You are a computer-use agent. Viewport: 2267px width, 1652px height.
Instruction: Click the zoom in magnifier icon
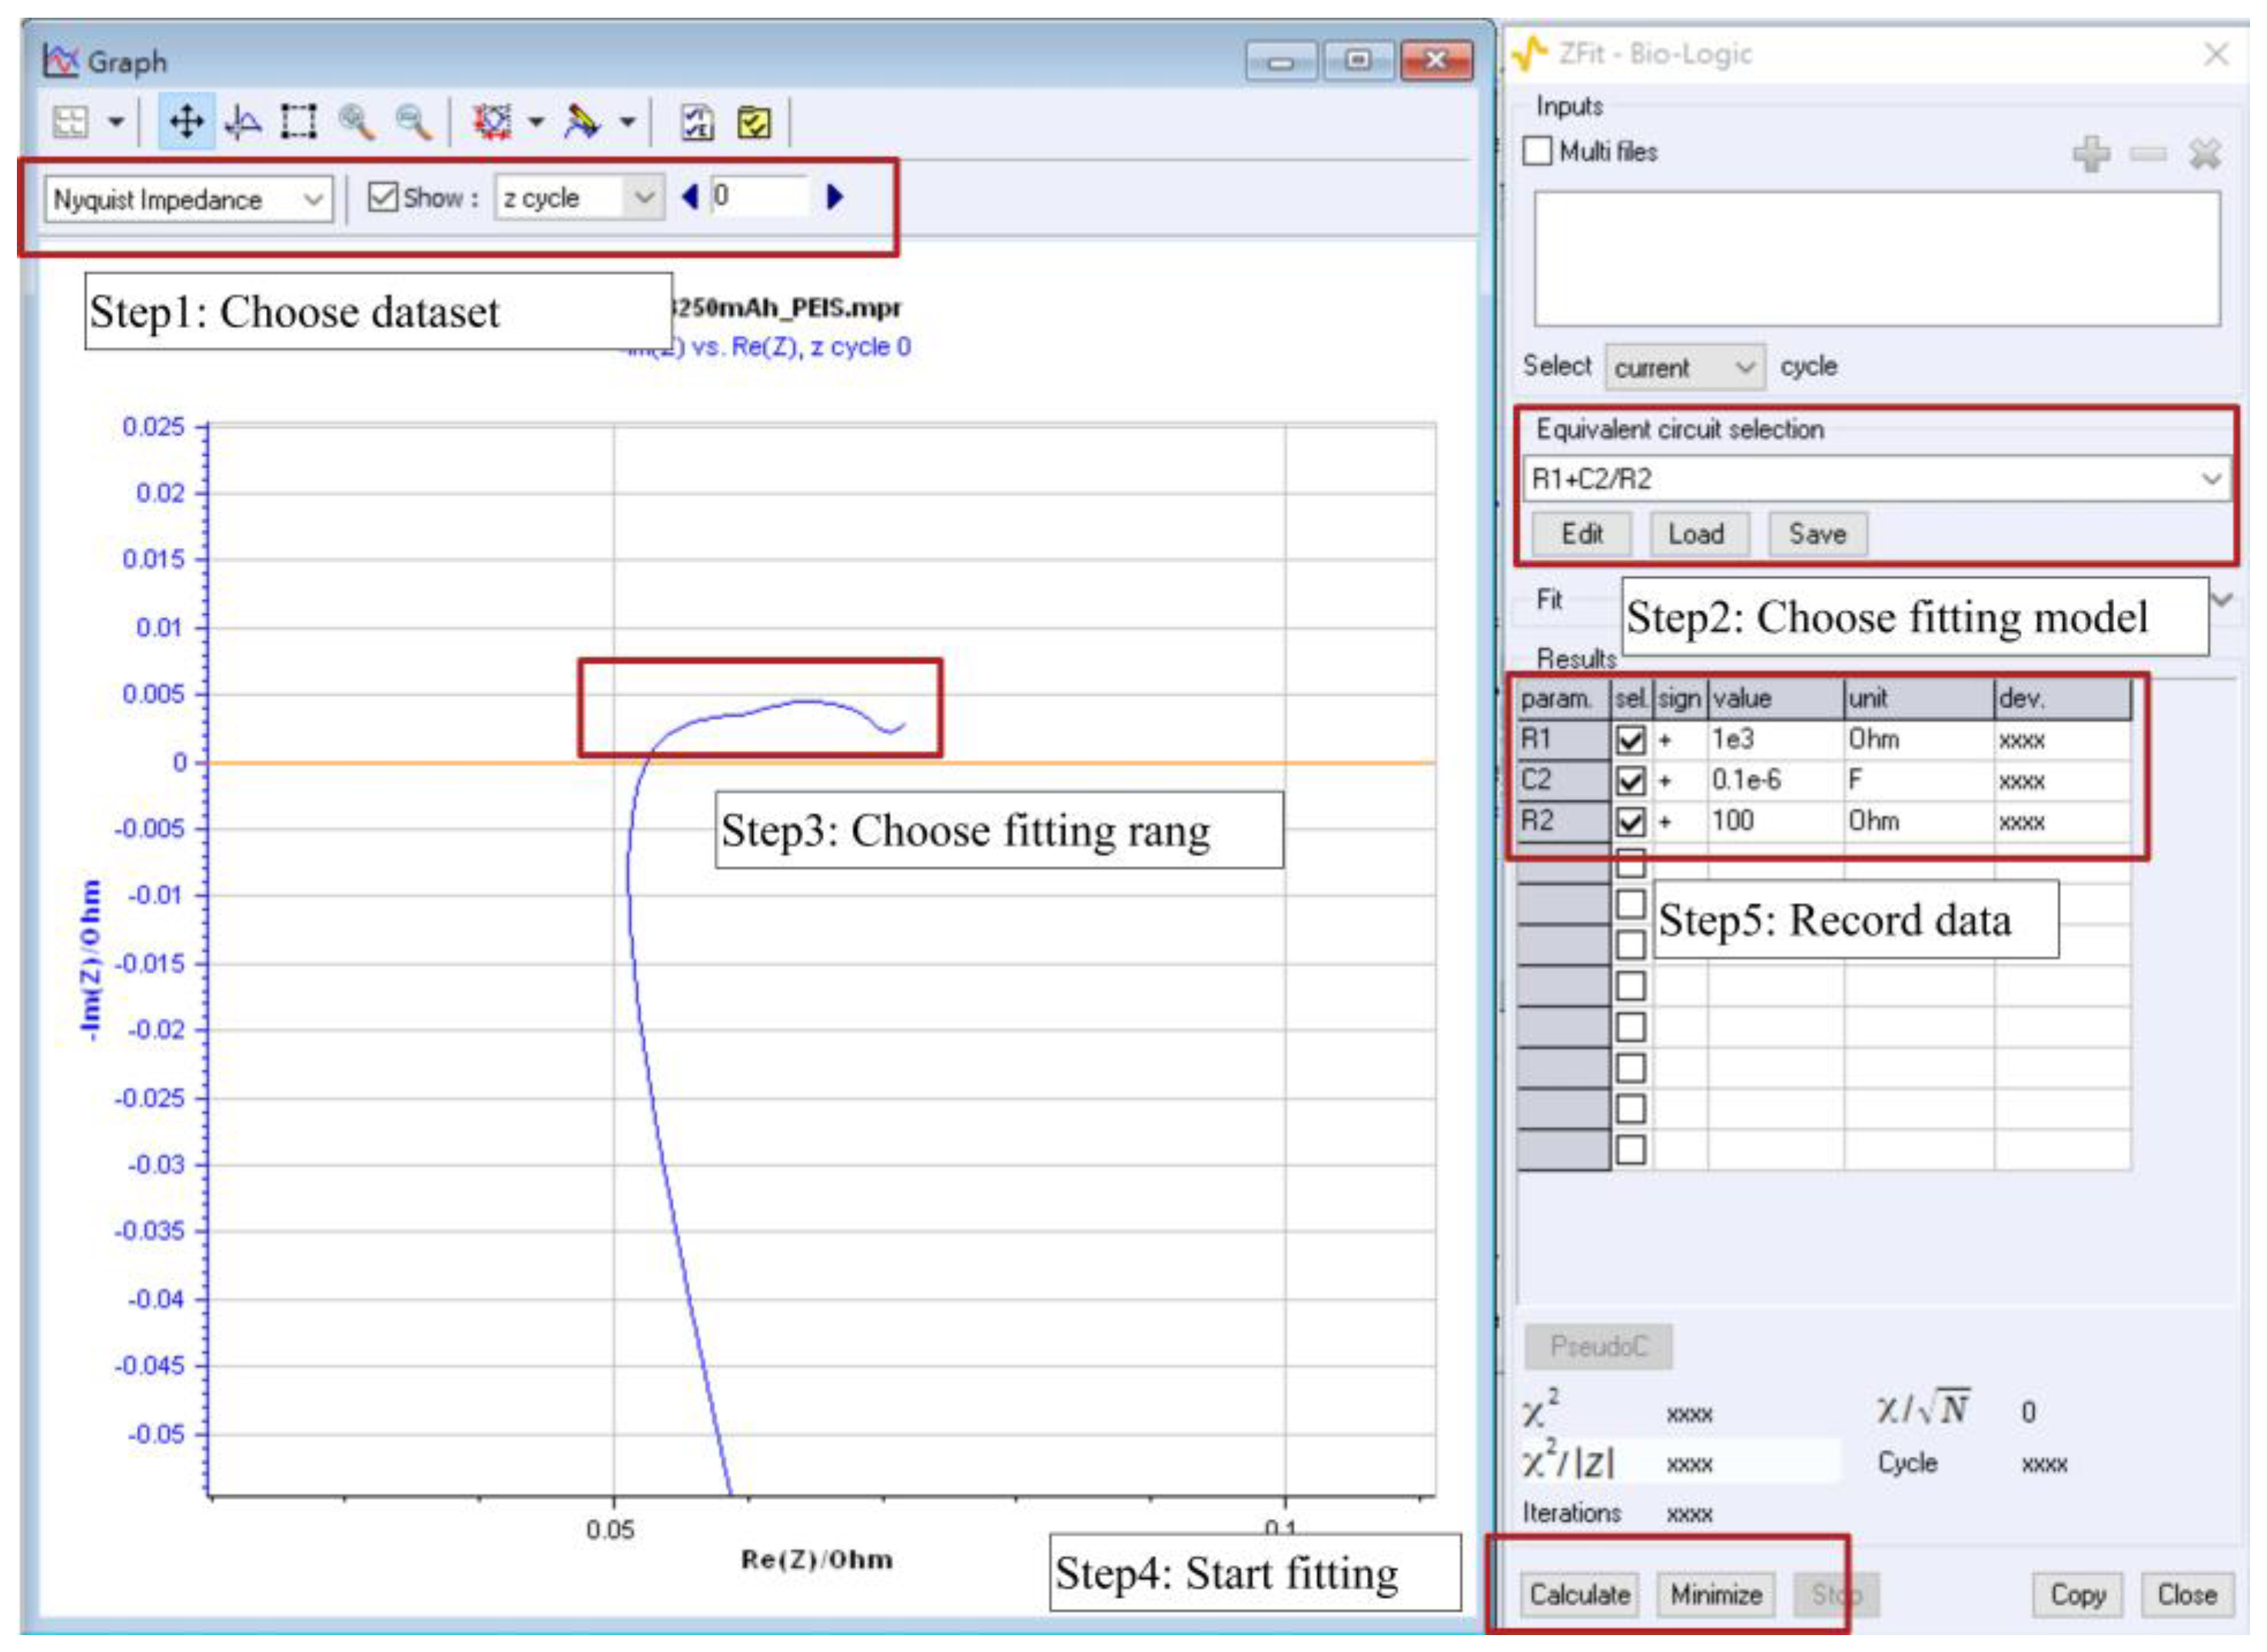tap(356, 122)
